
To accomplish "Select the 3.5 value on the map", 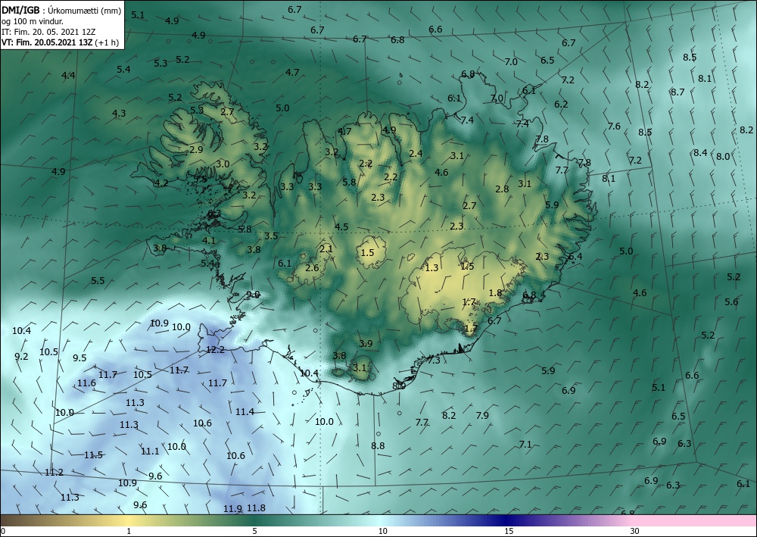I will [271, 236].
